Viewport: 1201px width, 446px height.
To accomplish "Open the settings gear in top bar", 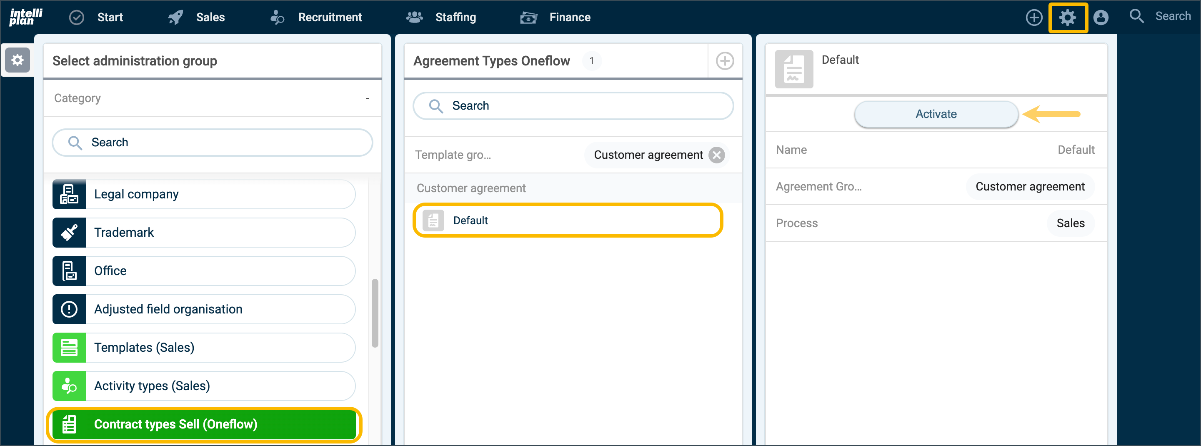I will coord(1067,18).
